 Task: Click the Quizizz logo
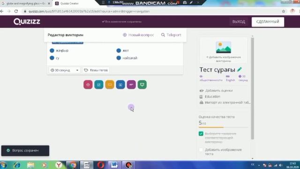click(27, 22)
